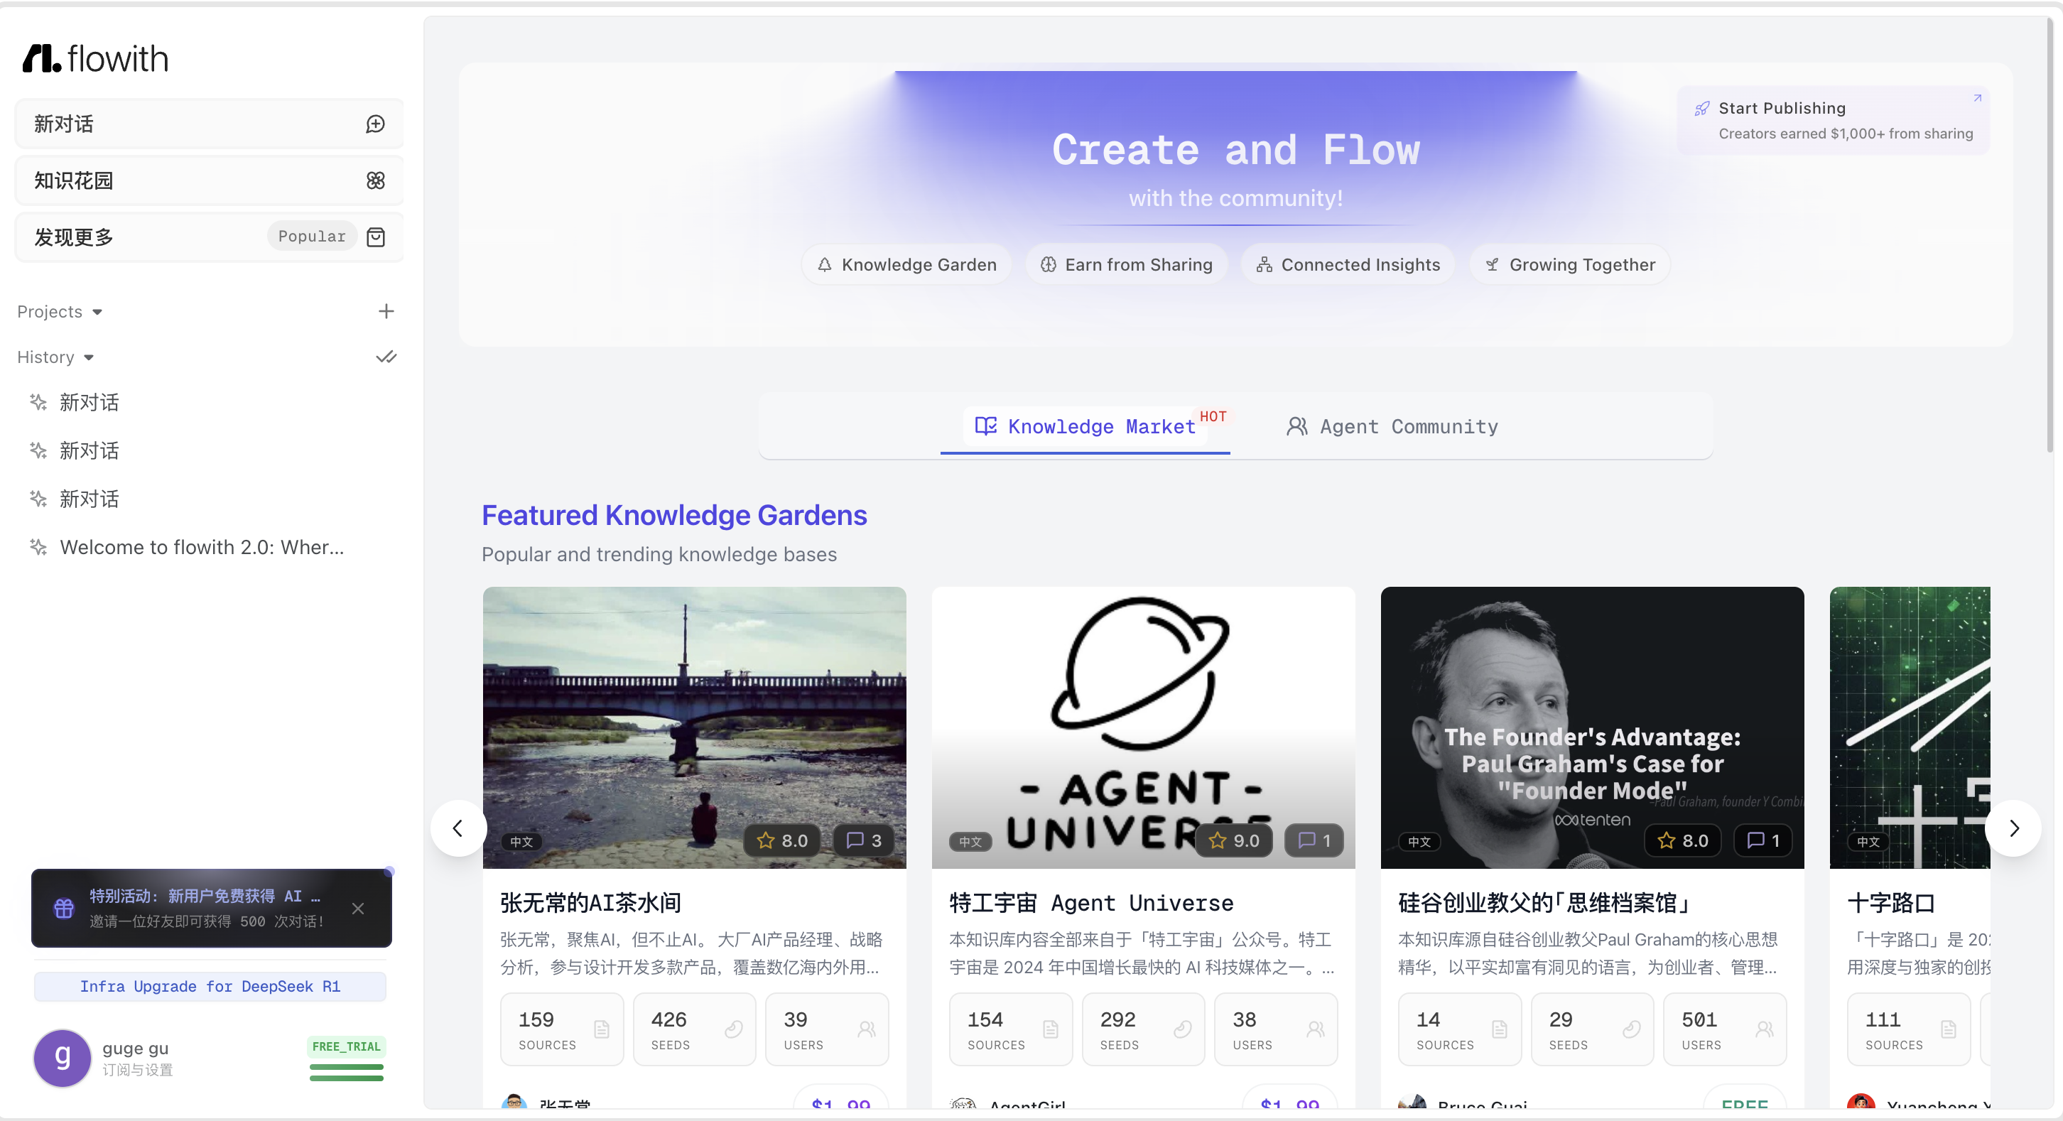Click the 501 Users stat box

pyautogui.click(x=1725, y=1030)
